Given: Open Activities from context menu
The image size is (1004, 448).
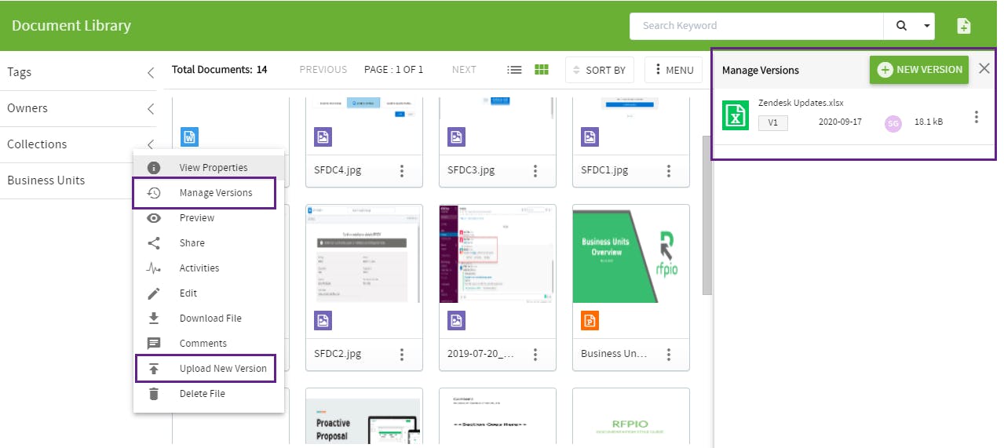Looking at the screenshot, I should point(209,268).
